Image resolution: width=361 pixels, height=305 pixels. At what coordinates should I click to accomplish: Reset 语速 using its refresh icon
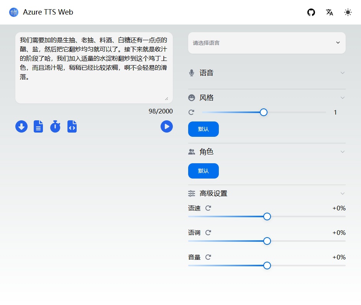click(x=208, y=208)
